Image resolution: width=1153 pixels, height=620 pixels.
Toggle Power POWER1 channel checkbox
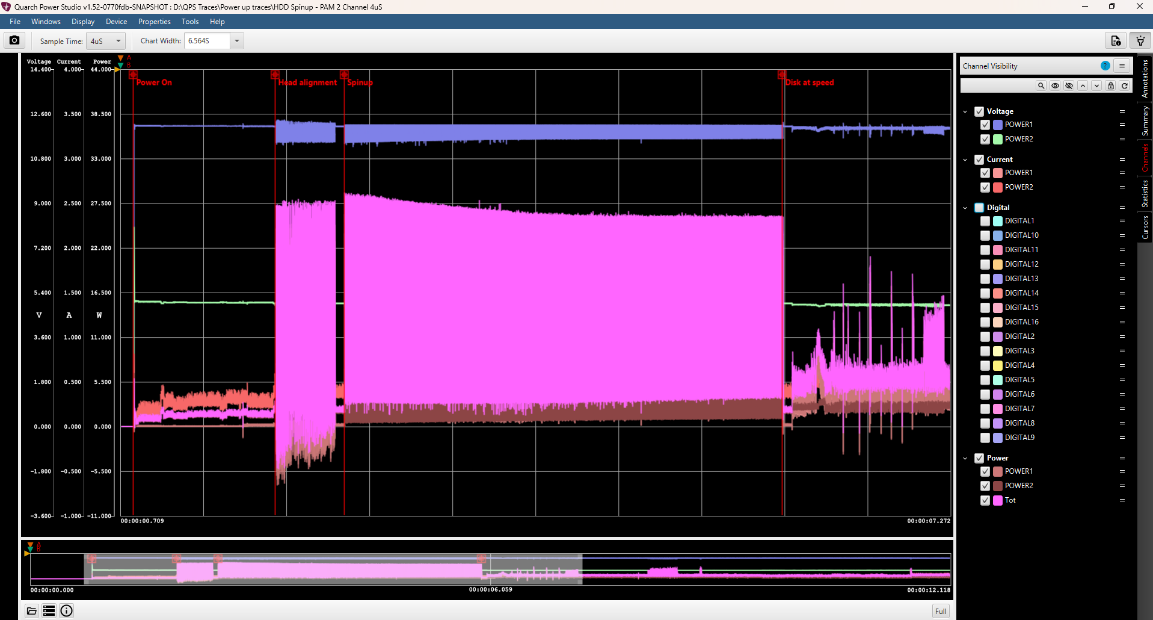point(985,471)
